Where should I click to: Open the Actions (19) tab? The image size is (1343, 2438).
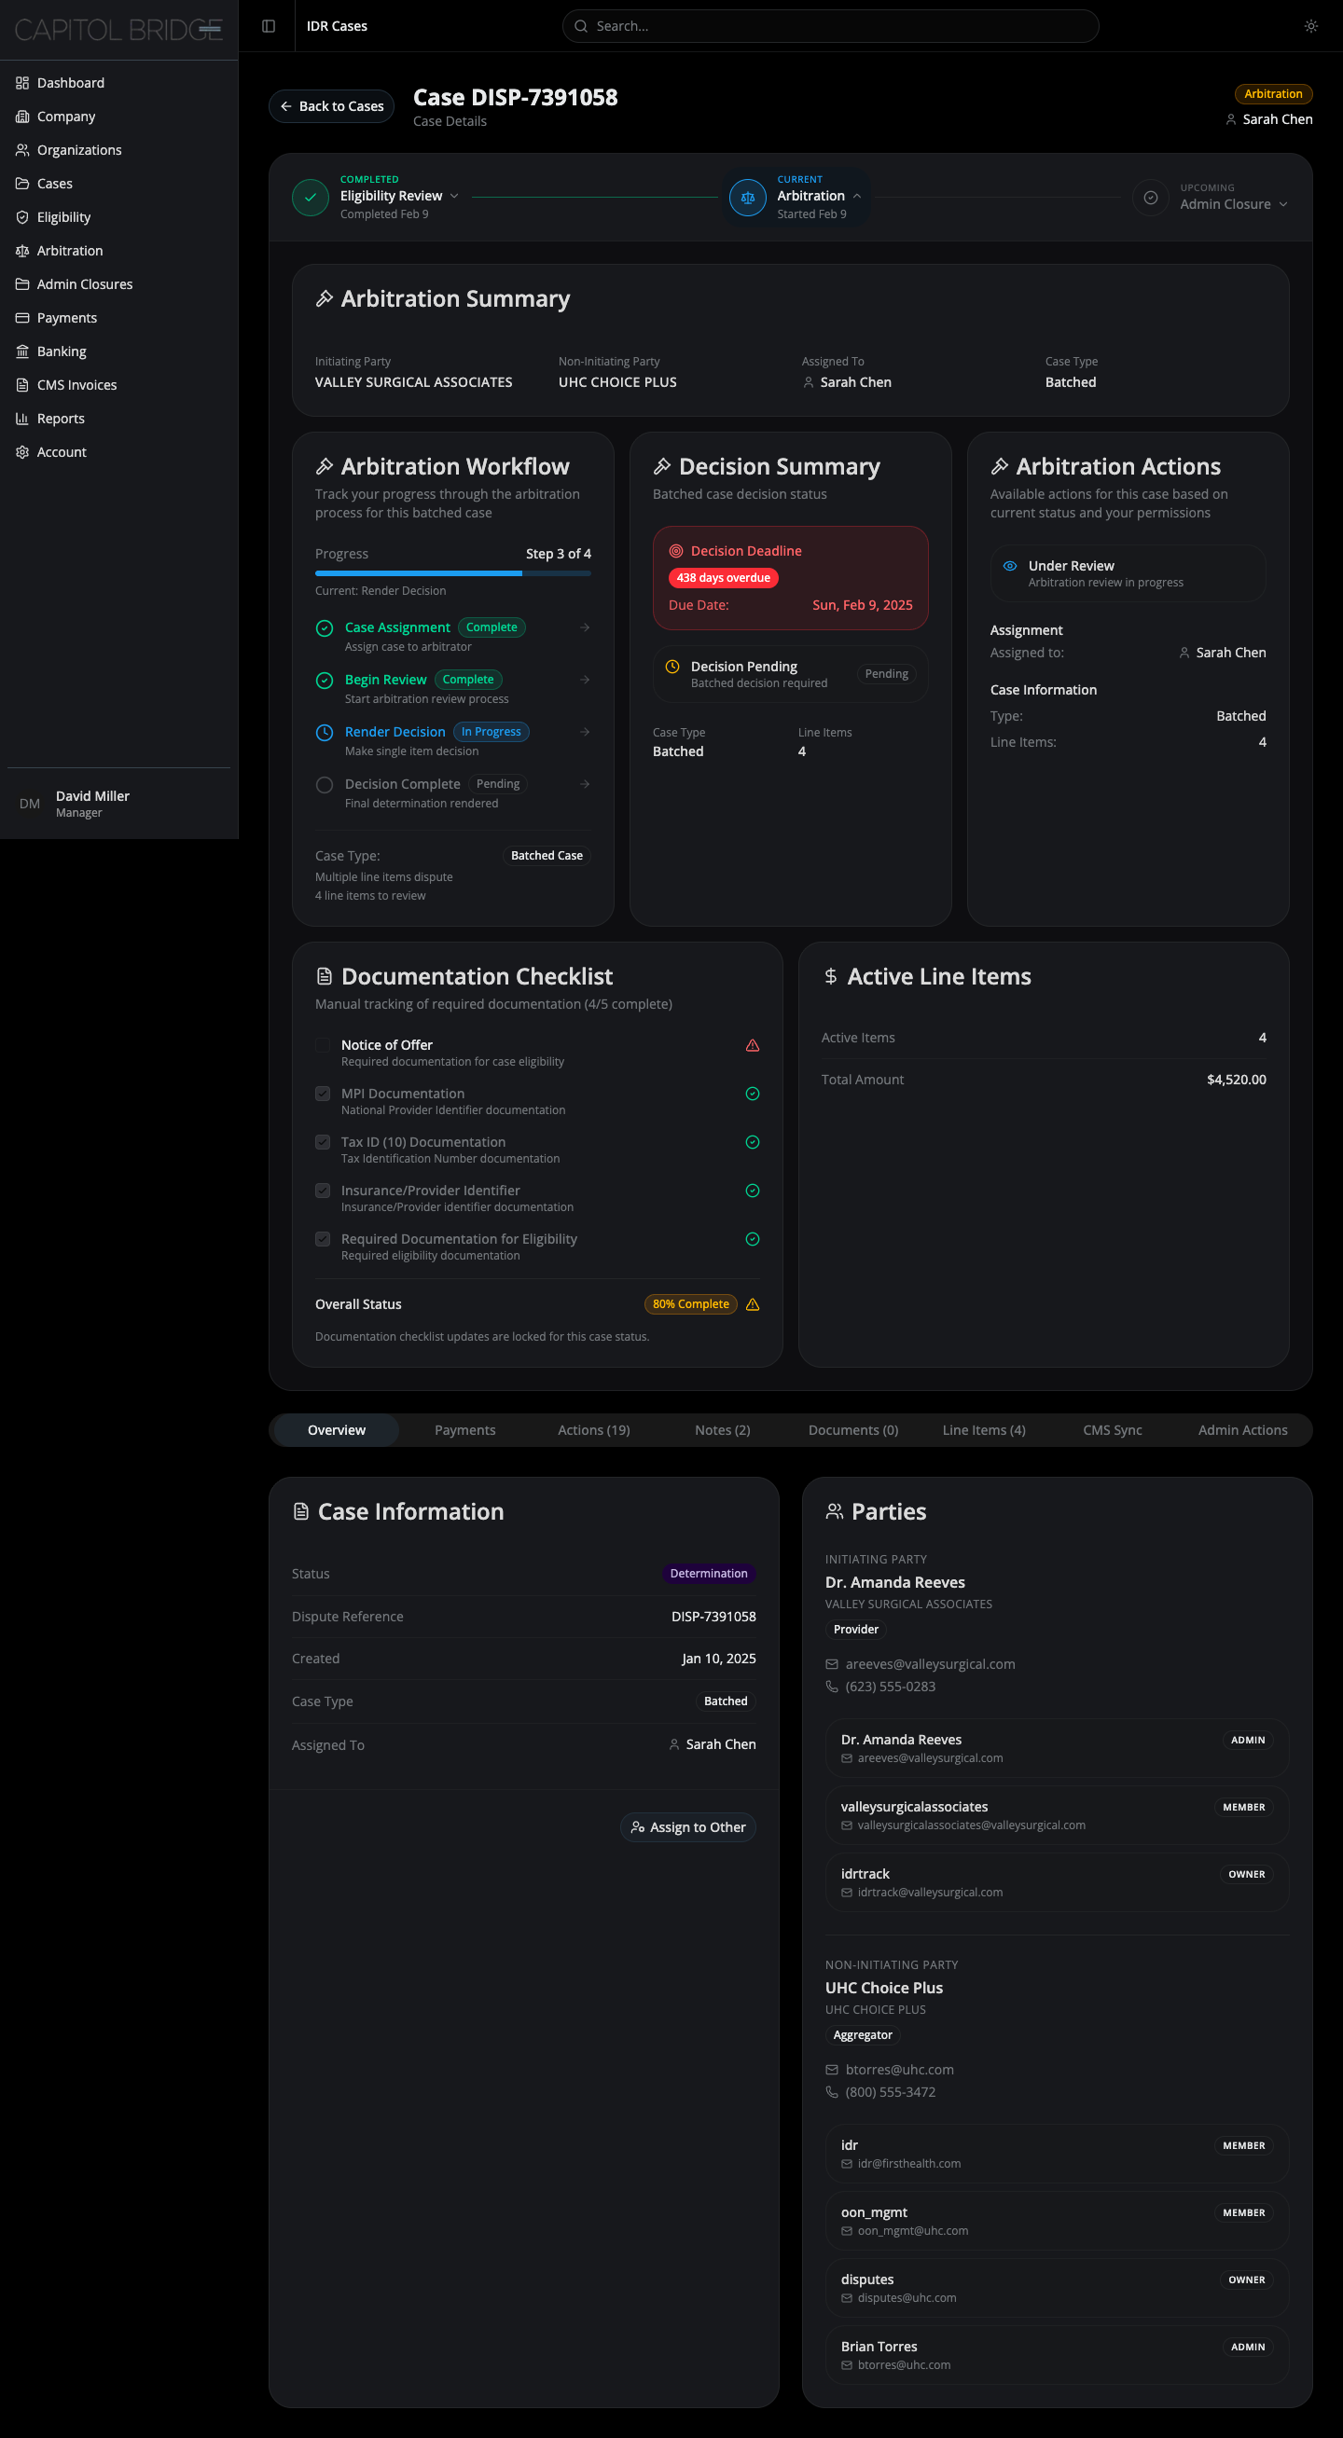pyautogui.click(x=593, y=1430)
